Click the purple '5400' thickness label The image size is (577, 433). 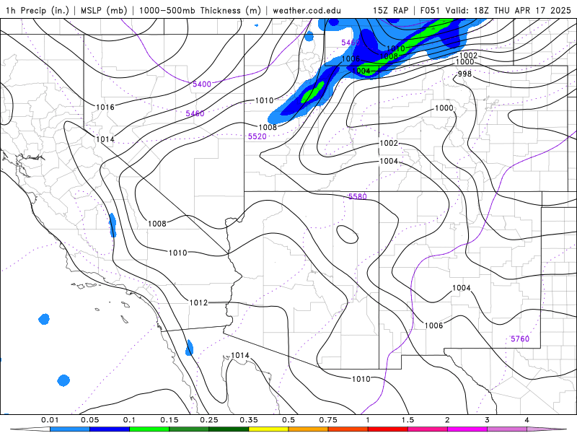(x=202, y=84)
